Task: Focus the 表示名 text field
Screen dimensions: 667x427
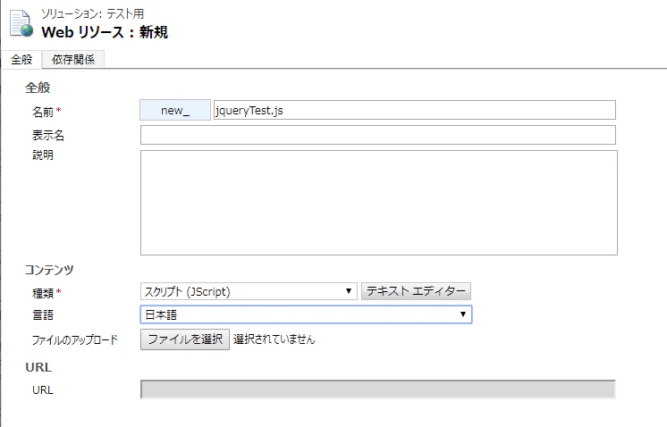Action: 377,135
